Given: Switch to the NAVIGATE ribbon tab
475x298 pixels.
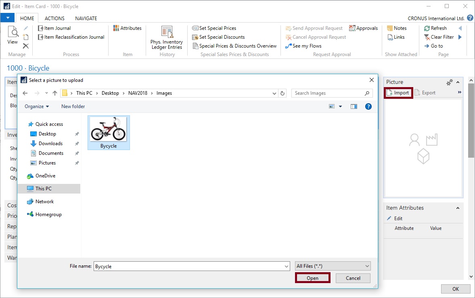Looking at the screenshot, I should tap(86, 18).
